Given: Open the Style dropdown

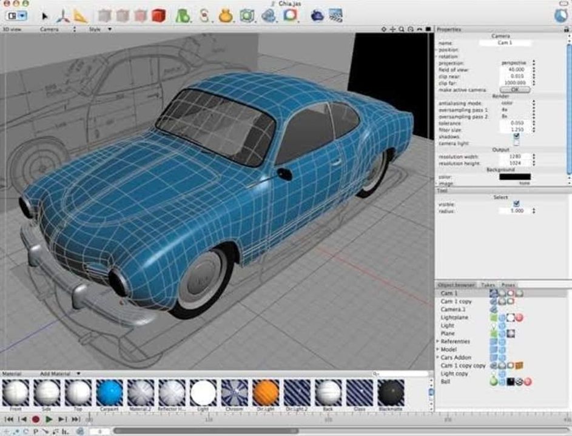Looking at the screenshot, I should (100, 29).
